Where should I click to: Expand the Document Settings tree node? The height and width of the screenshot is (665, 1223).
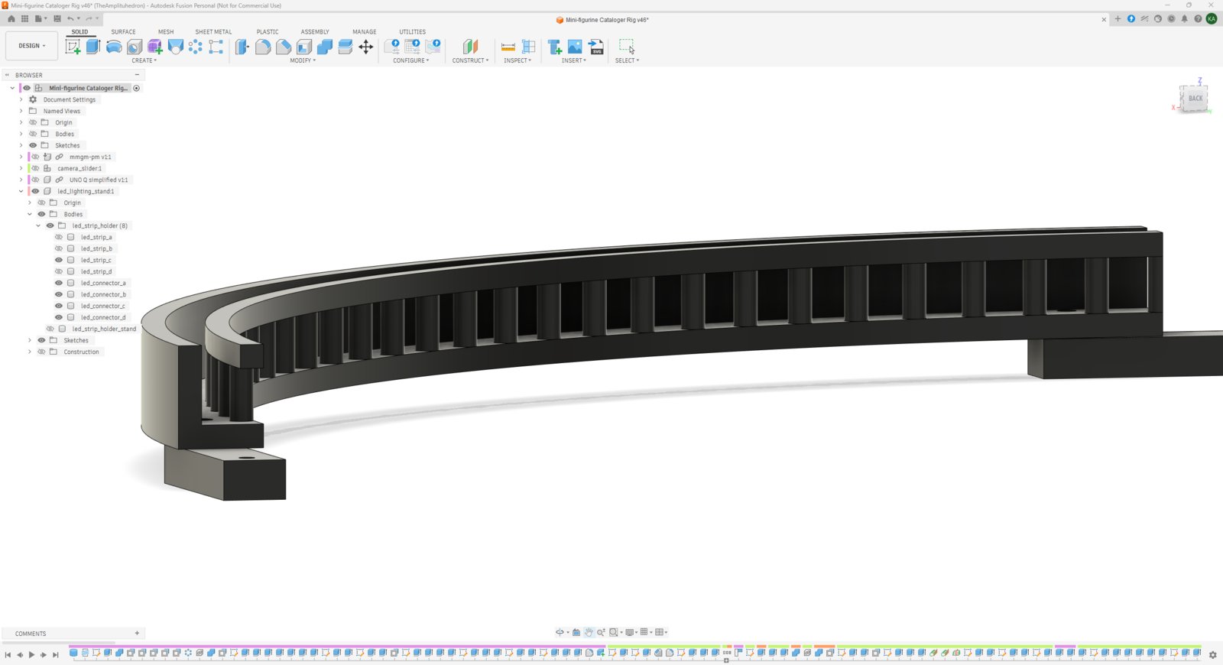pyautogui.click(x=21, y=99)
